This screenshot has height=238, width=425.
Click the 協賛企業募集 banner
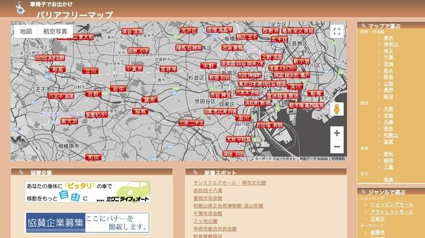(87, 222)
